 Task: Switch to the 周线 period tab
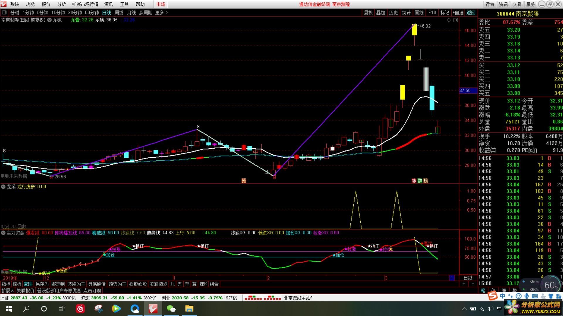pos(119,13)
